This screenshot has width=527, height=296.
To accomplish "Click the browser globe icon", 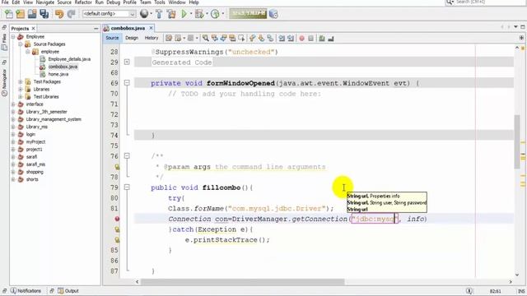I will pyautogui.click(x=144, y=14).
